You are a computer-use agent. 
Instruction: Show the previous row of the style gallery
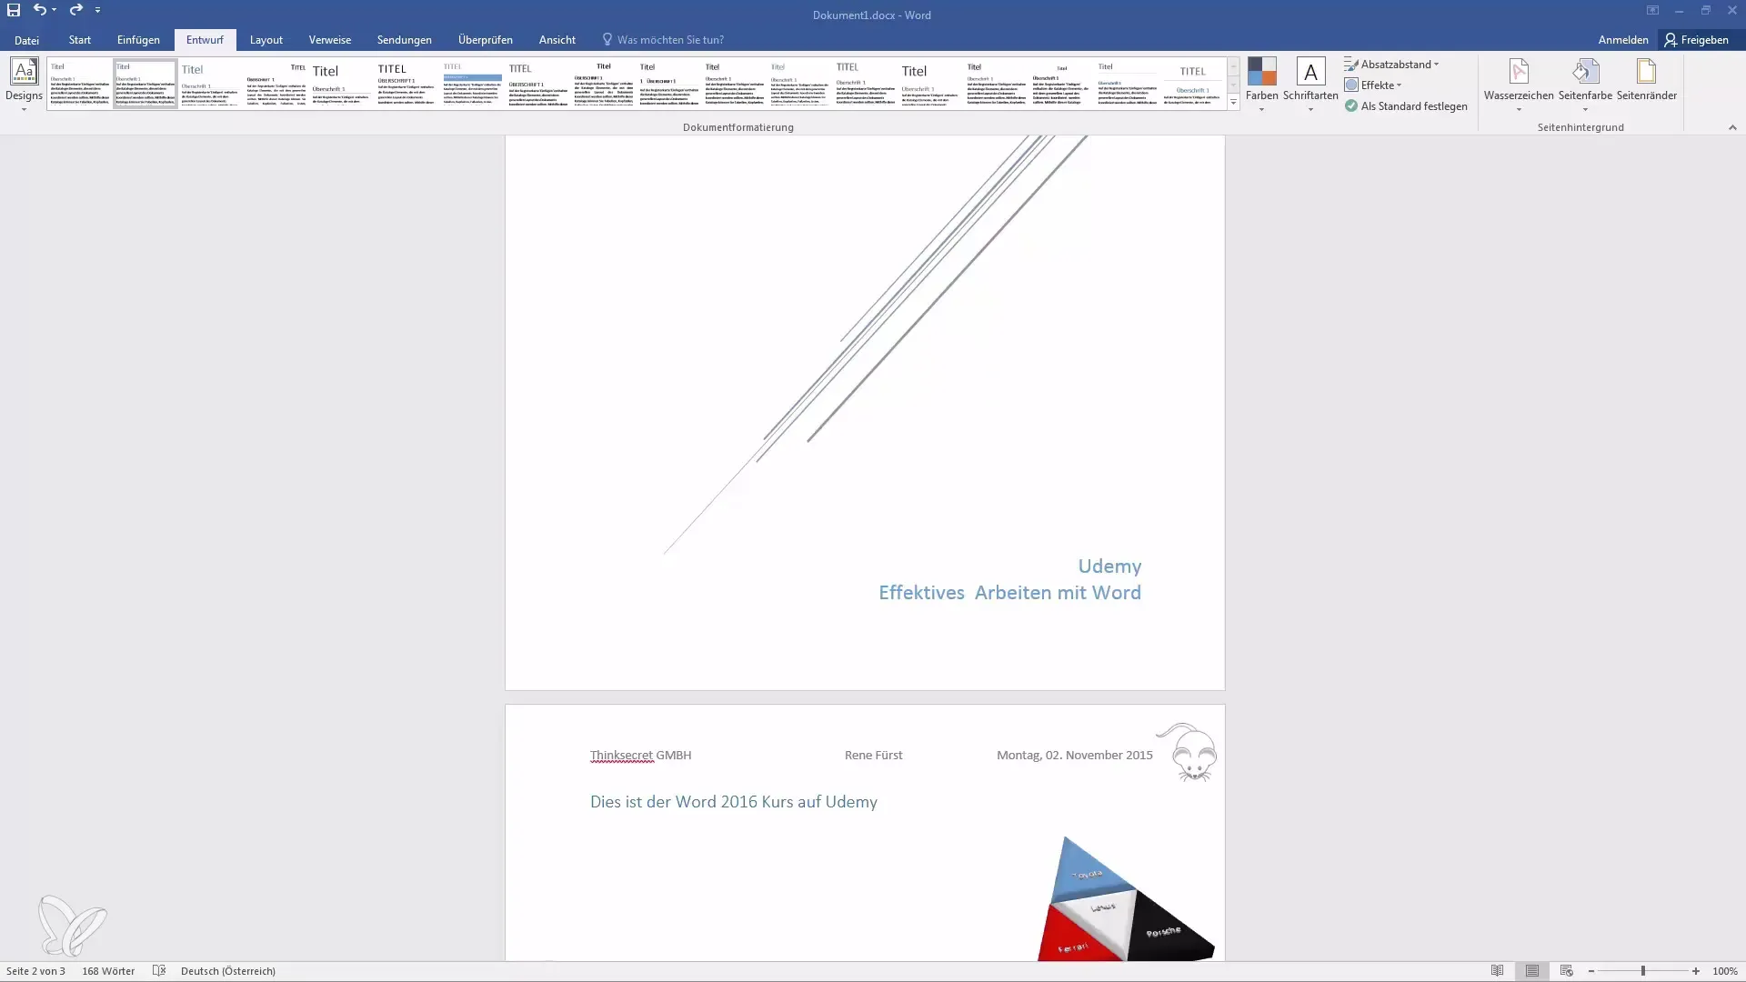1234,66
